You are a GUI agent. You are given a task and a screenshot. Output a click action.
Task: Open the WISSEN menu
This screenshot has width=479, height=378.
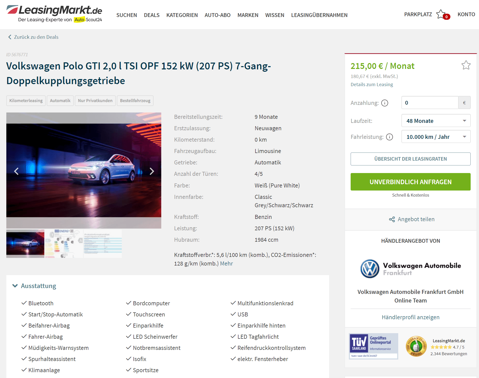point(275,15)
